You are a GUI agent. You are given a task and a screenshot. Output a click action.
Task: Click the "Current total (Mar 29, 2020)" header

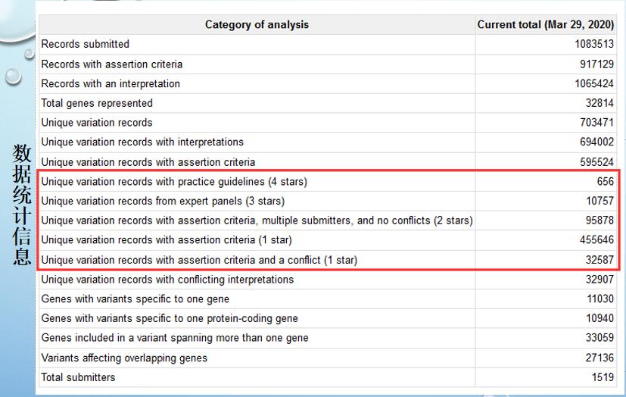pyautogui.click(x=545, y=25)
